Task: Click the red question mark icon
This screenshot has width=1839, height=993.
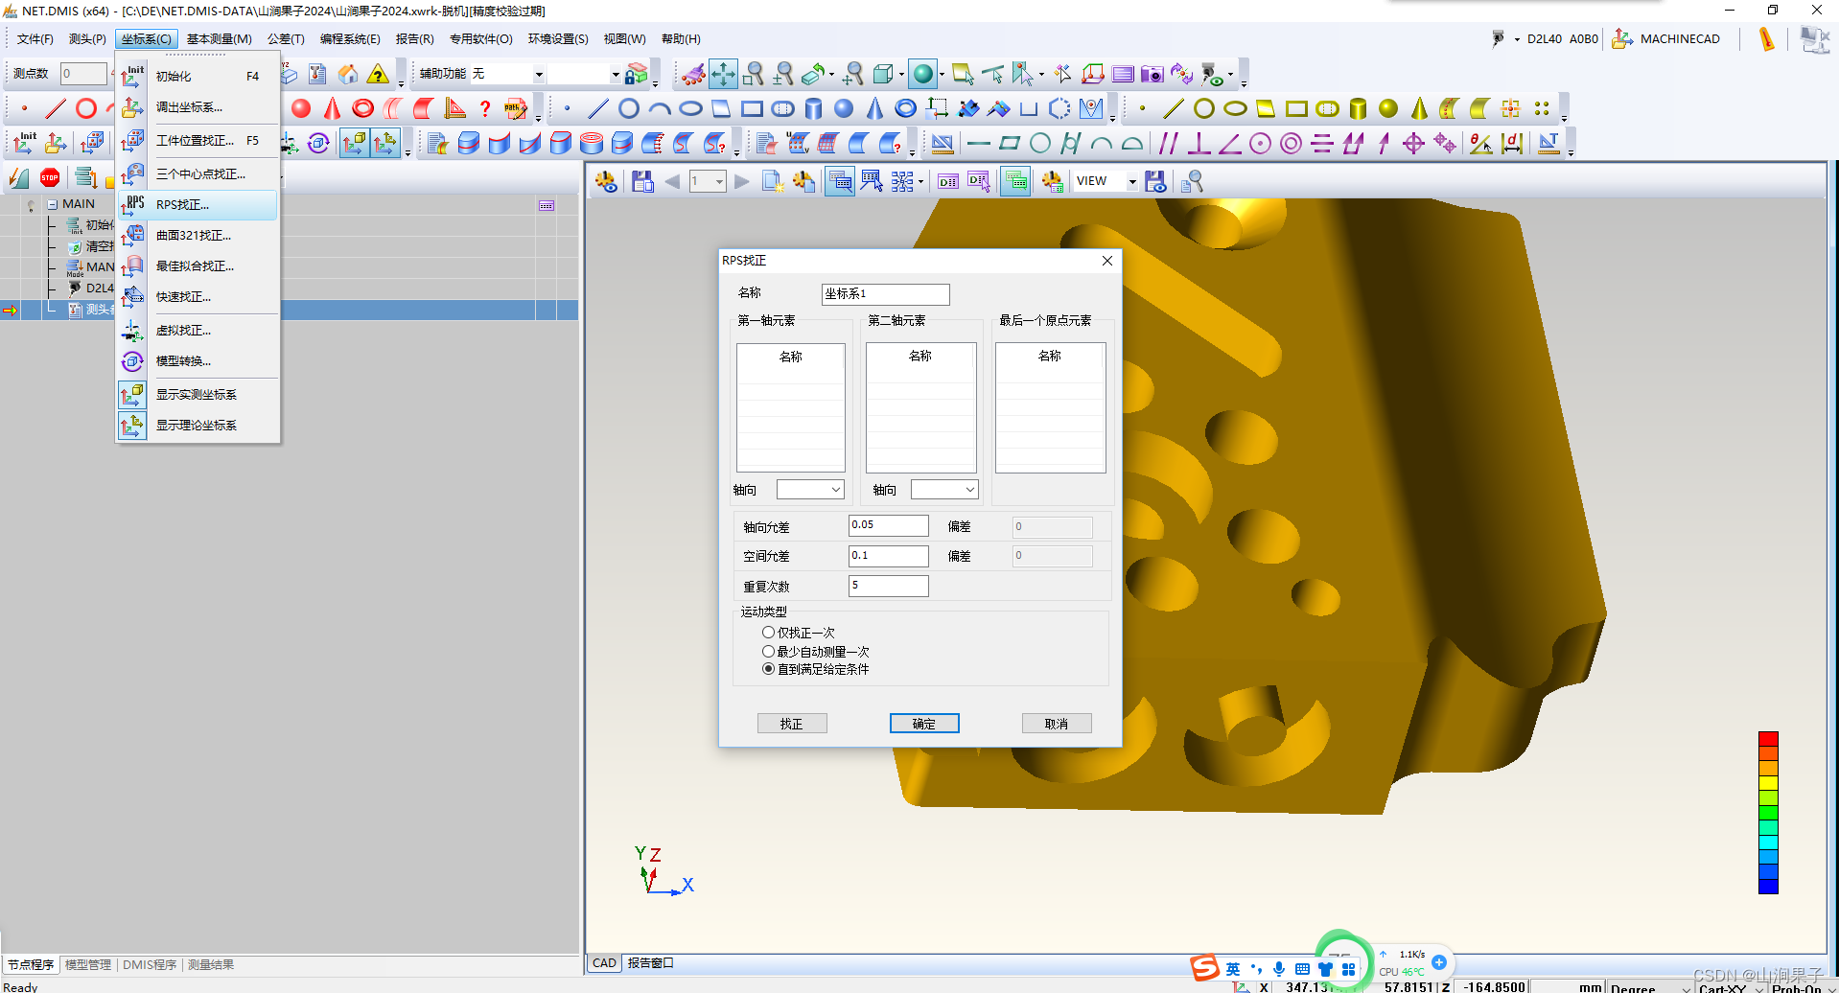Action: [x=485, y=108]
